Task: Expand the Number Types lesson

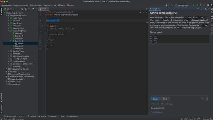Action: 9,51
